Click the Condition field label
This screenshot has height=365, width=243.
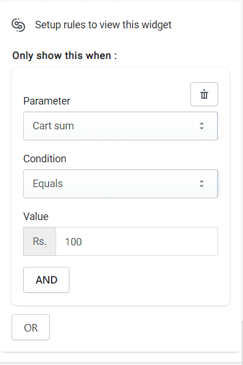(45, 159)
